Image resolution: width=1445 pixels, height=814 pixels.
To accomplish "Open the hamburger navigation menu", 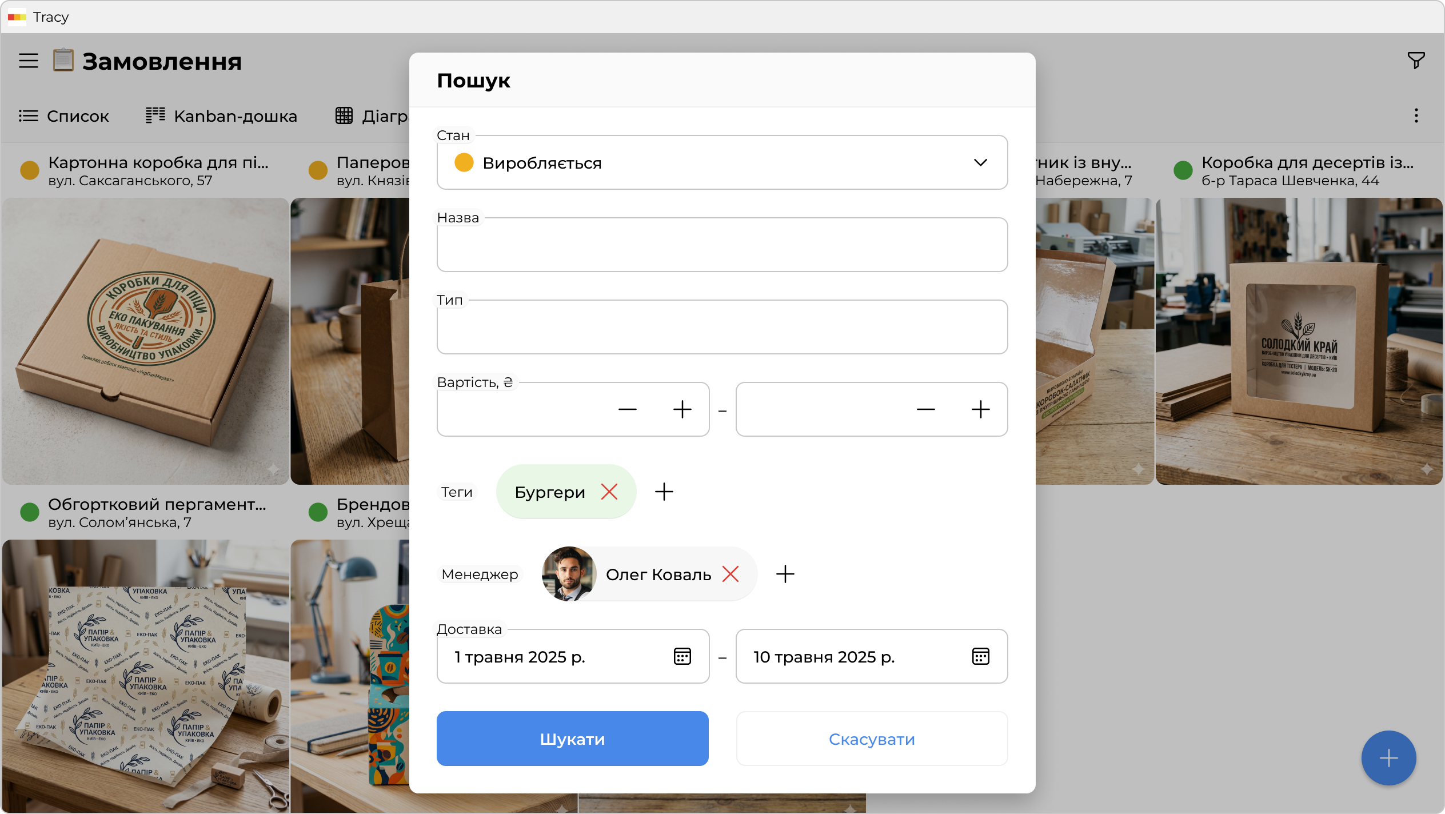I will click(x=29, y=61).
